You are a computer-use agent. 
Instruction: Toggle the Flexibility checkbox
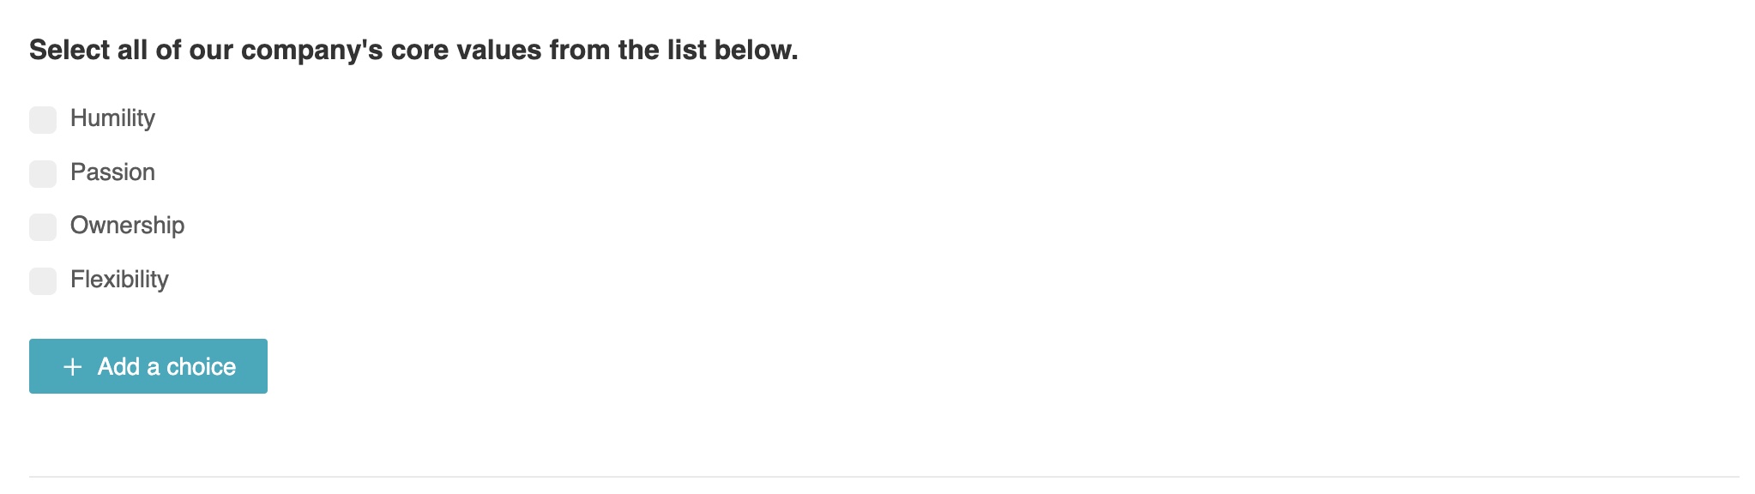pos(43,281)
